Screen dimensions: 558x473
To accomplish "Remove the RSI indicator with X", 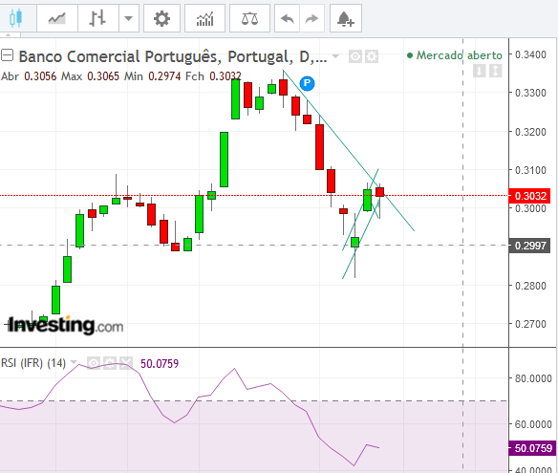I will pyautogui.click(x=126, y=363).
